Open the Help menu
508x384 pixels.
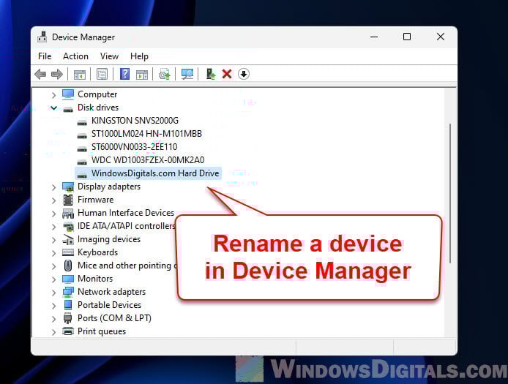(139, 56)
